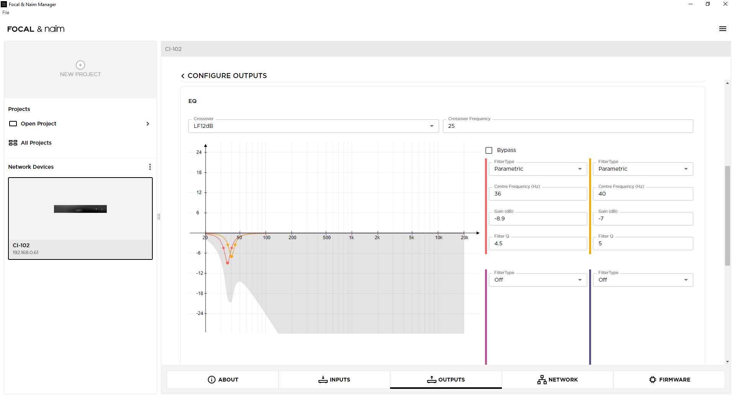
Task: Open the File menu
Action: (x=6, y=13)
